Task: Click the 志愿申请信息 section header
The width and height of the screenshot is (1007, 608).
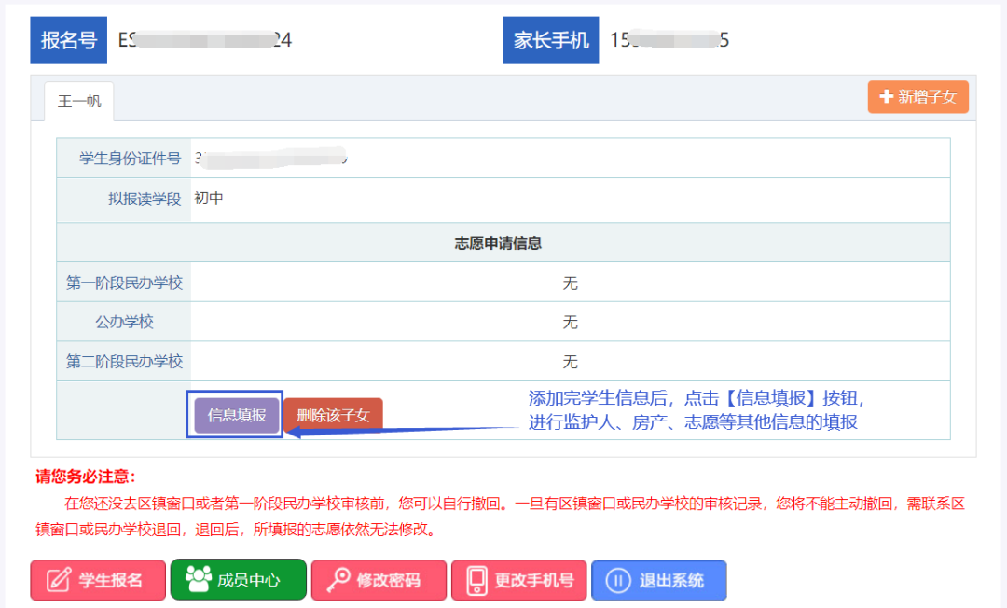Action: coord(498,242)
